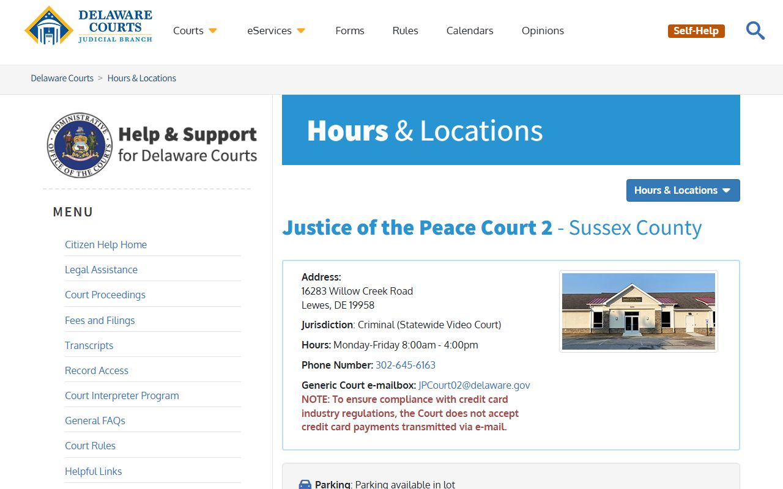This screenshot has width=783, height=489.
Task: Click the Jurisdiction Criminal Statewide Video Court text
Action: pos(401,325)
